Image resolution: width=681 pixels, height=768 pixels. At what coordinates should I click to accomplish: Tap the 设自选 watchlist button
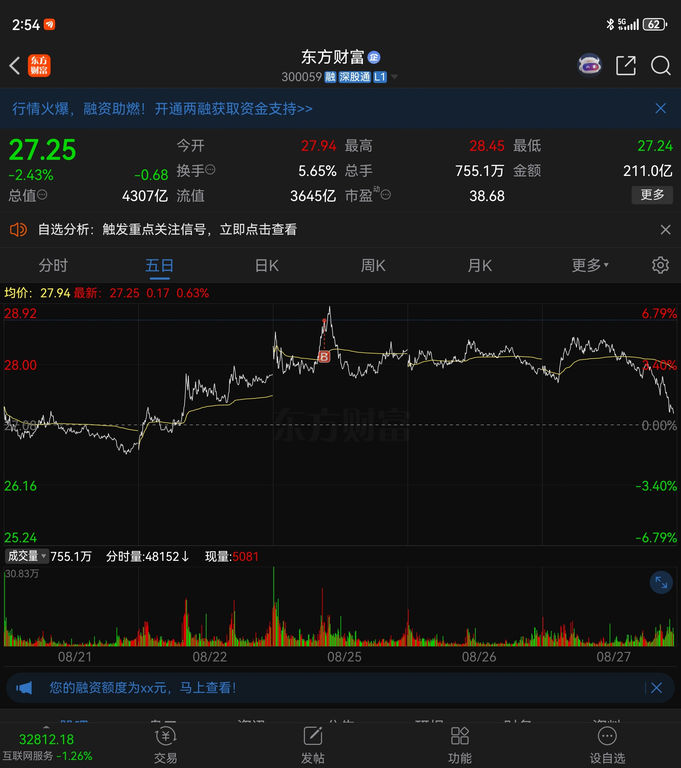click(607, 746)
